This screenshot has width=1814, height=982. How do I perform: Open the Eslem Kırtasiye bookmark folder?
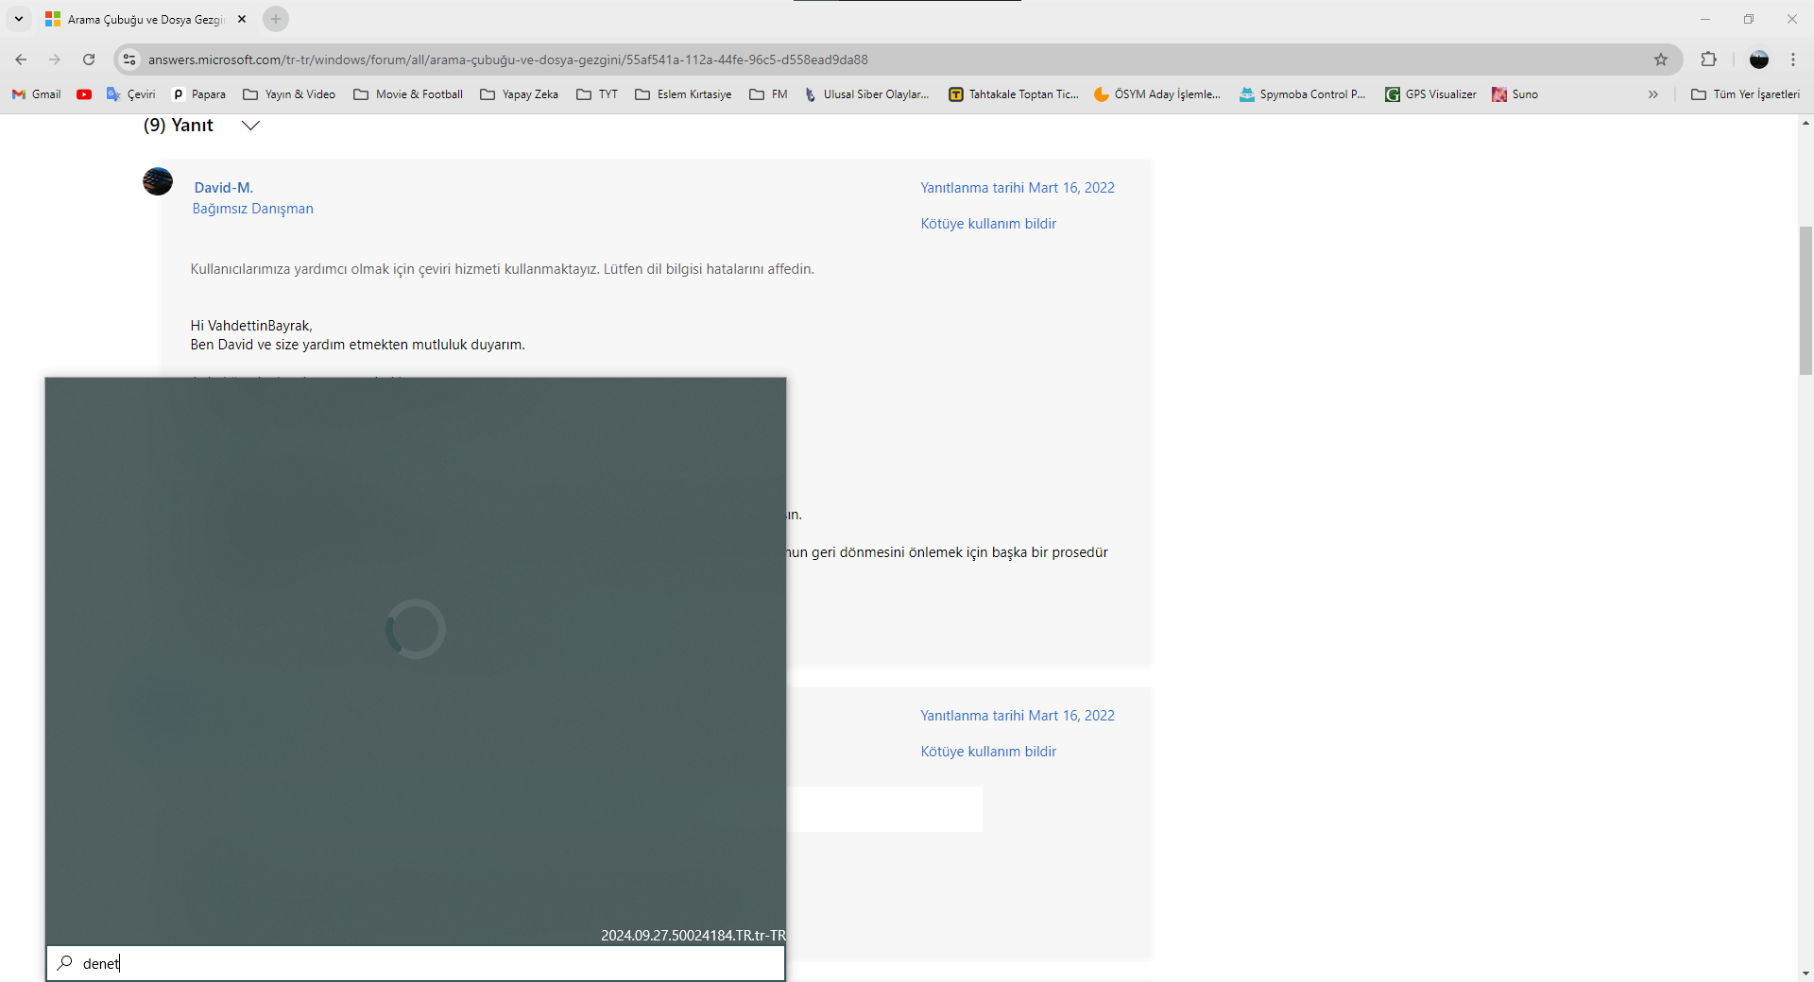click(683, 94)
